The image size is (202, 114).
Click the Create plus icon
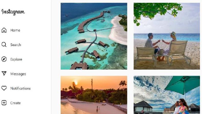(4, 103)
